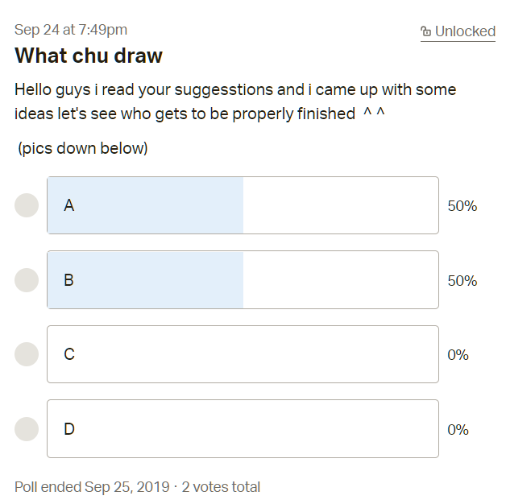Vote for poll option box C
The height and width of the screenshot is (504, 506).
(x=243, y=354)
